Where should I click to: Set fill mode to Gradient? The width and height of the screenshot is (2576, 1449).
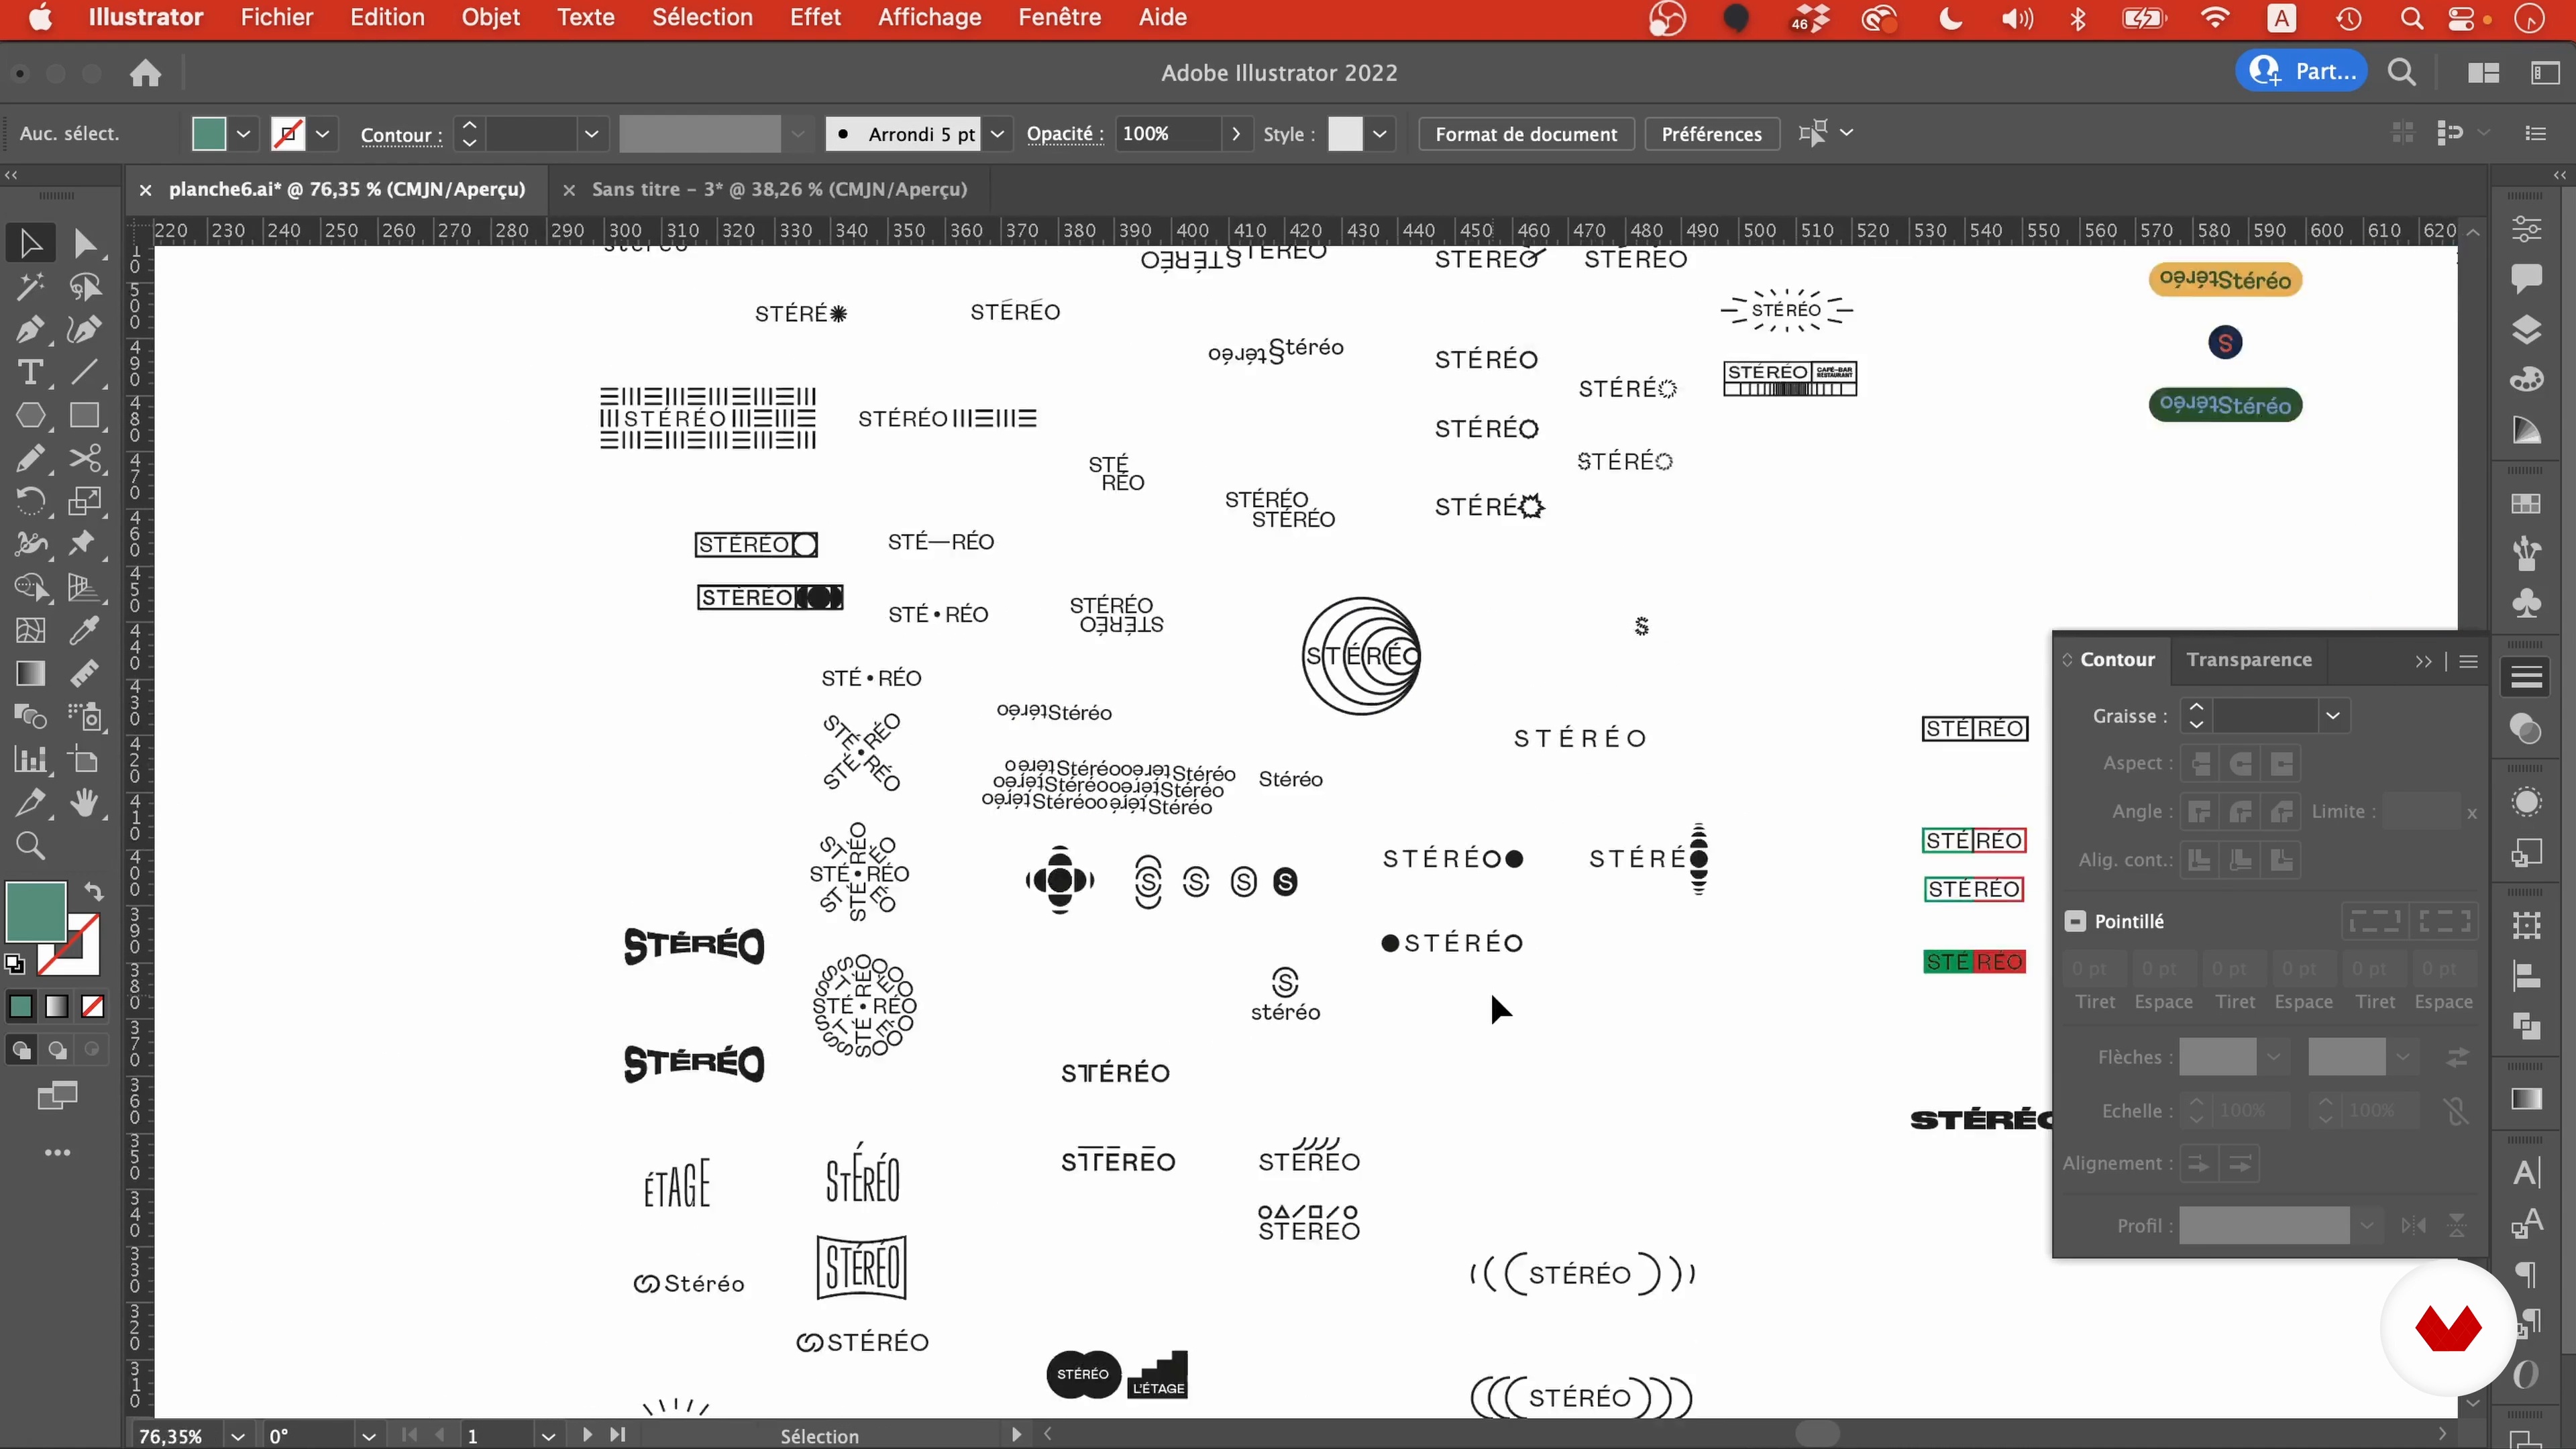[57, 1006]
